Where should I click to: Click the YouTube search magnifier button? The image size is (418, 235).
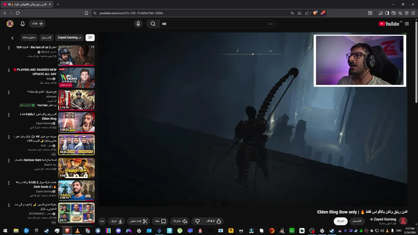tap(153, 23)
